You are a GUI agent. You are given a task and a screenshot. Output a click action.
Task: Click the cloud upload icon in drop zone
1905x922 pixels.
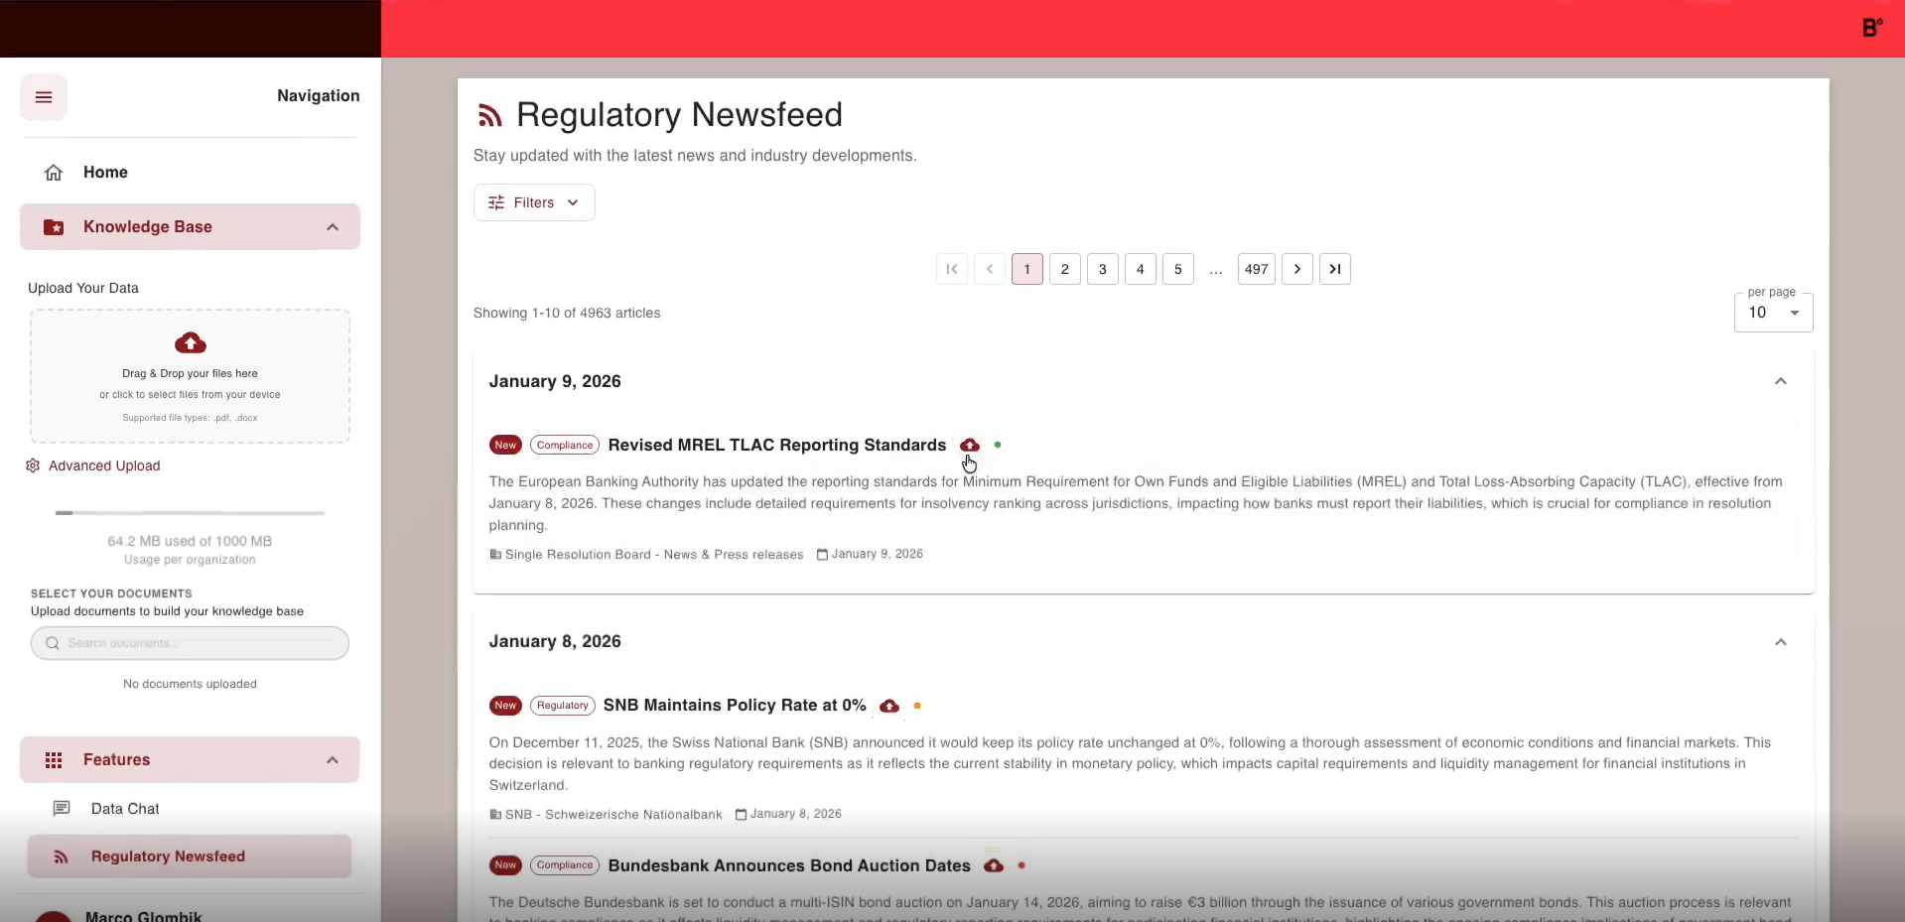pos(191,343)
